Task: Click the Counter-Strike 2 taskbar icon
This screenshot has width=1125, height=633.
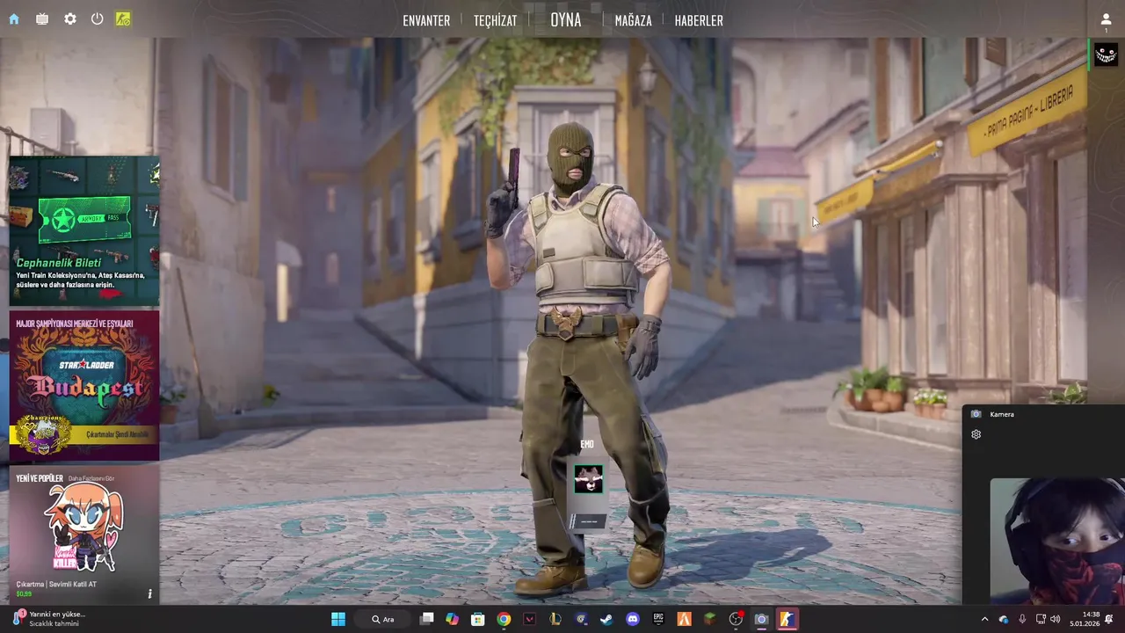Action: pos(787,619)
